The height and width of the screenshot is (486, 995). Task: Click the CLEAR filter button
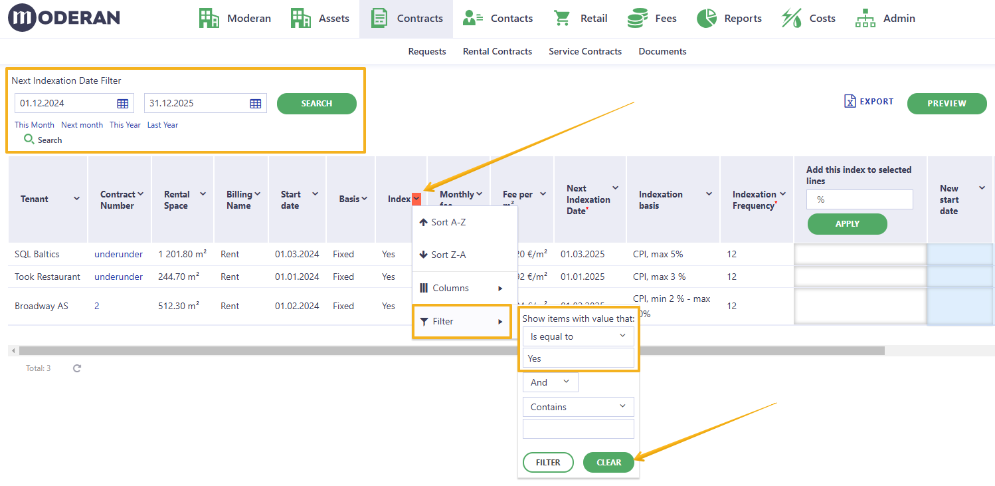pos(608,462)
